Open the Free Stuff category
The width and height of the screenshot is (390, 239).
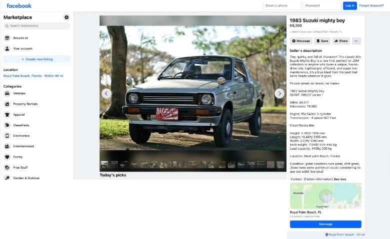pyautogui.click(x=20, y=168)
